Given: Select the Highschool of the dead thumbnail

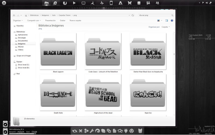Looking at the screenshot, I should tap(103, 92).
